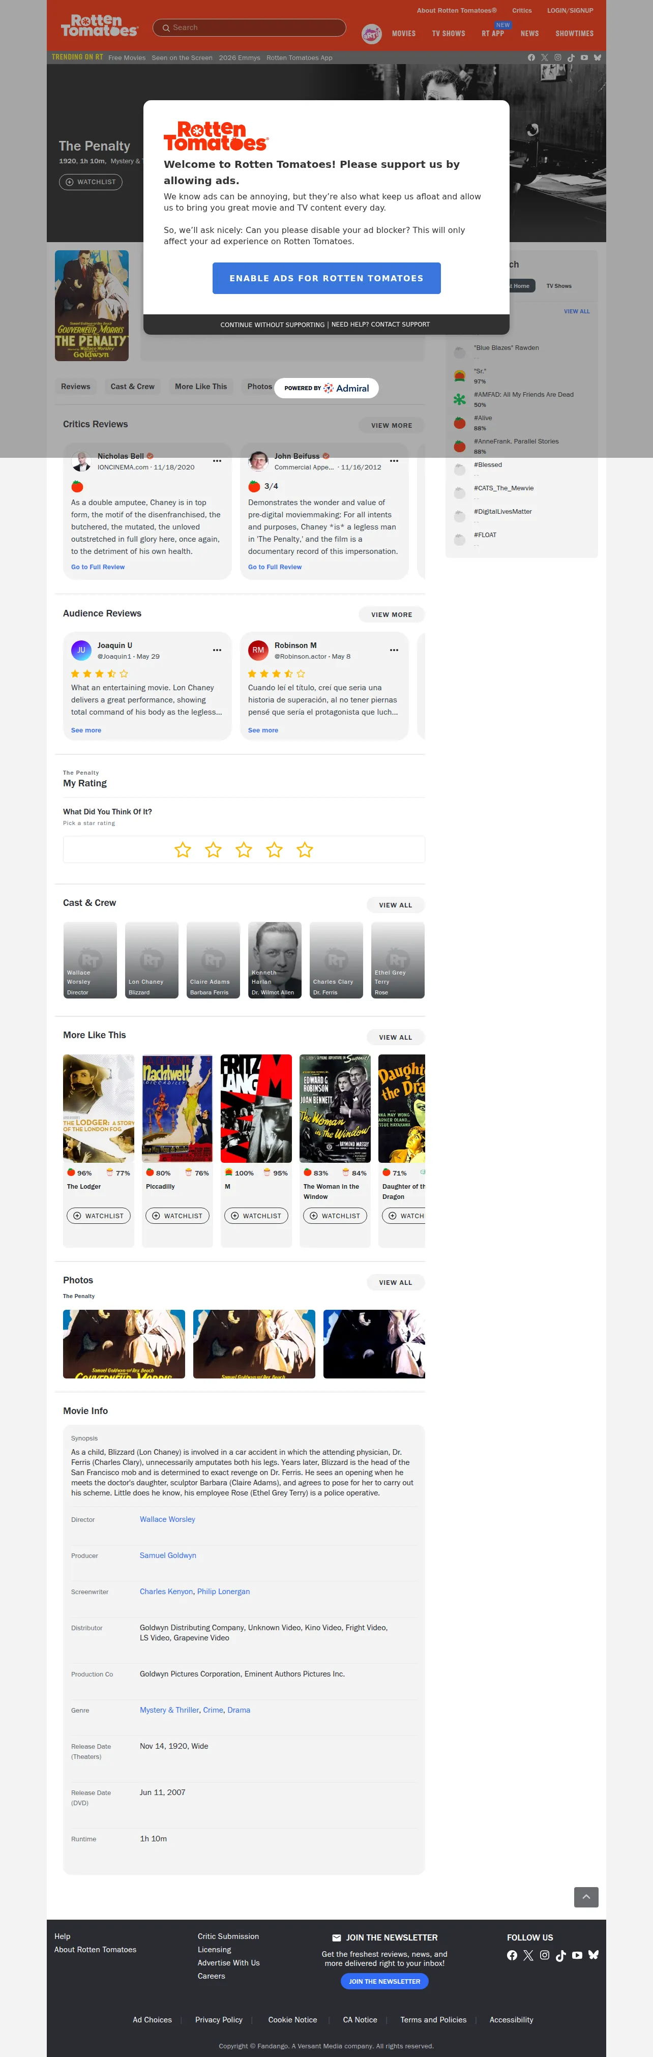Click the Rotten Tomatoes logo in the header

(99, 25)
